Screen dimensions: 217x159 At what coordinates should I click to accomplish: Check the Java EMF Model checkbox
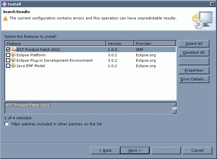(8, 66)
